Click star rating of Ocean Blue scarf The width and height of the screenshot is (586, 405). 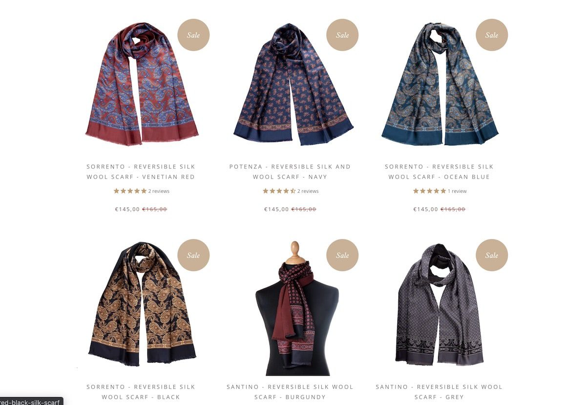tap(429, 191)
